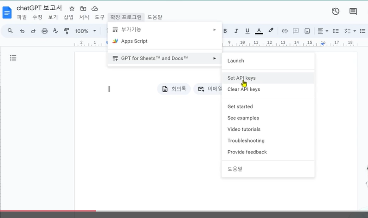Open the highlight color pen
The height and width of the screenshot is (218, 368).
(x=271, y=30)
